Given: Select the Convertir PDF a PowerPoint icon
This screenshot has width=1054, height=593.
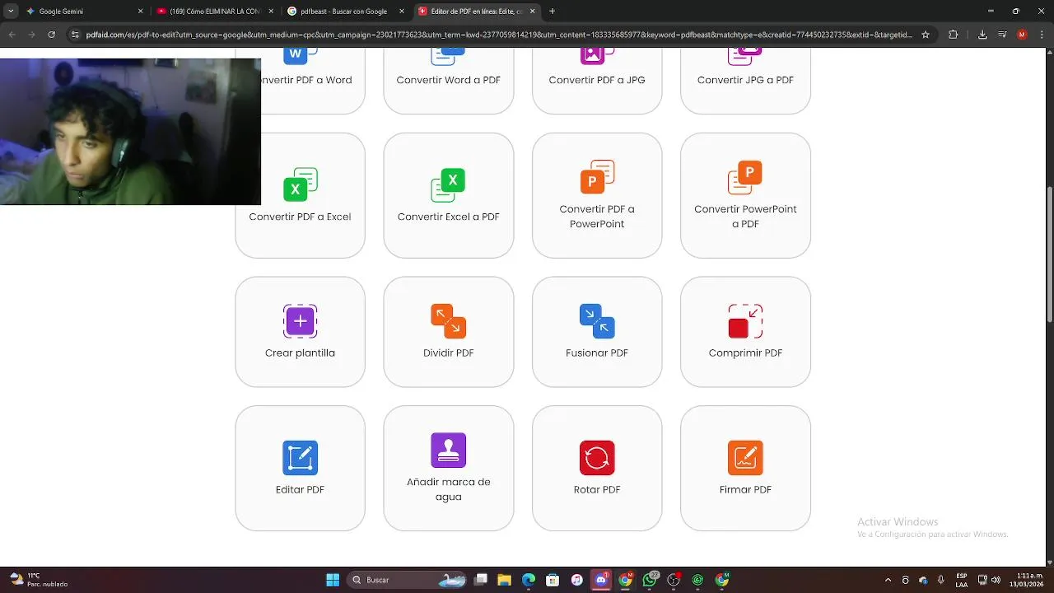Looking at the screenshot, I should [x=597, y=177].
